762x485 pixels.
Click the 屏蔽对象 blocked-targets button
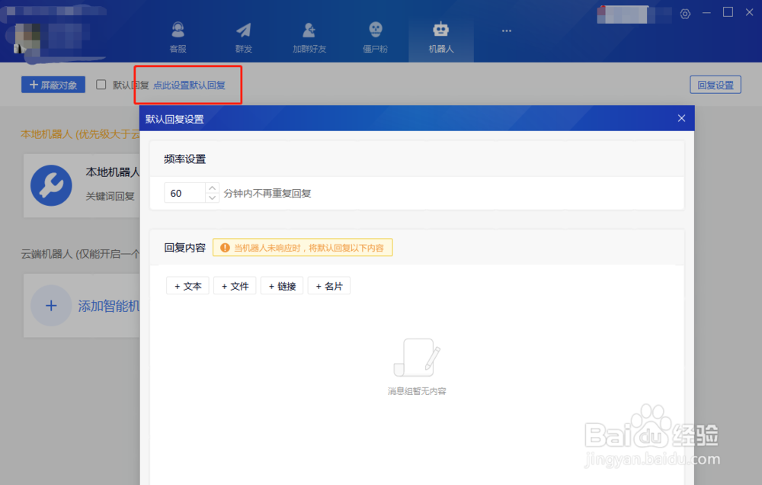(53, 85)
